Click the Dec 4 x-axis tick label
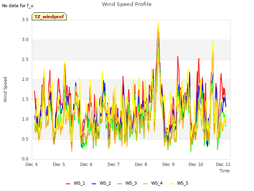The width and height of the screenshot is (254, 191). point(31,164)
